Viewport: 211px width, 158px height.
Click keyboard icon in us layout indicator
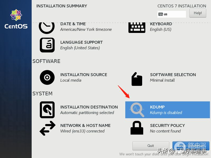[x=161, y=14]
